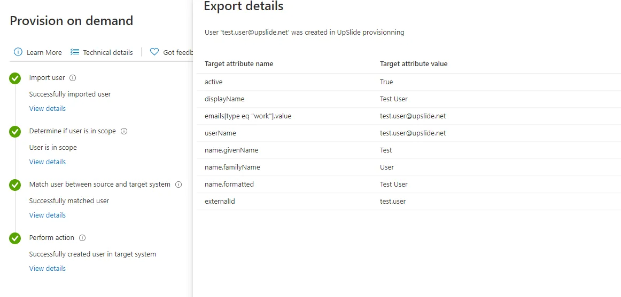Image resolution: width=621 pixels, height=297 pixels.
Task: Open View details under Successfully created user
Action: pyautogui.click(x=48, y=268)
